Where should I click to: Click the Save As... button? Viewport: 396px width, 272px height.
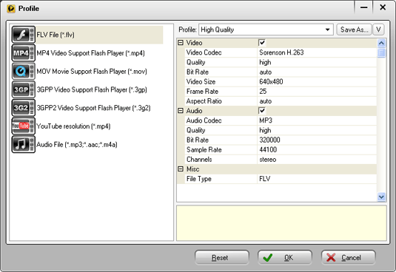coord(354,30)
